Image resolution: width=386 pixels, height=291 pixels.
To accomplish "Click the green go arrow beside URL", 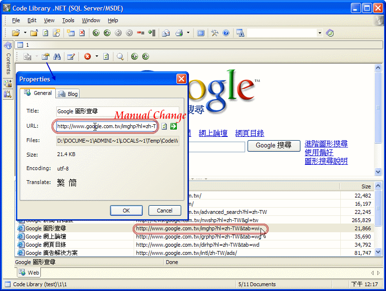I will click(174, 126).
